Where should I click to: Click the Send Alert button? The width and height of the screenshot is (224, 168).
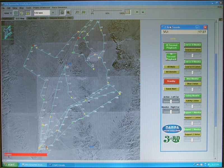[x=171, y=89]
